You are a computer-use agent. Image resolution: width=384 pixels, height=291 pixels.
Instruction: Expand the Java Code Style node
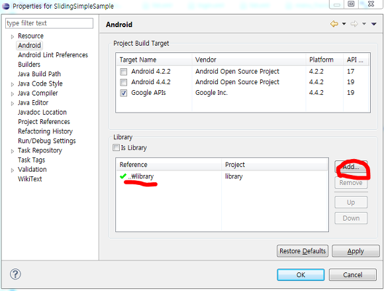point(13,84)
